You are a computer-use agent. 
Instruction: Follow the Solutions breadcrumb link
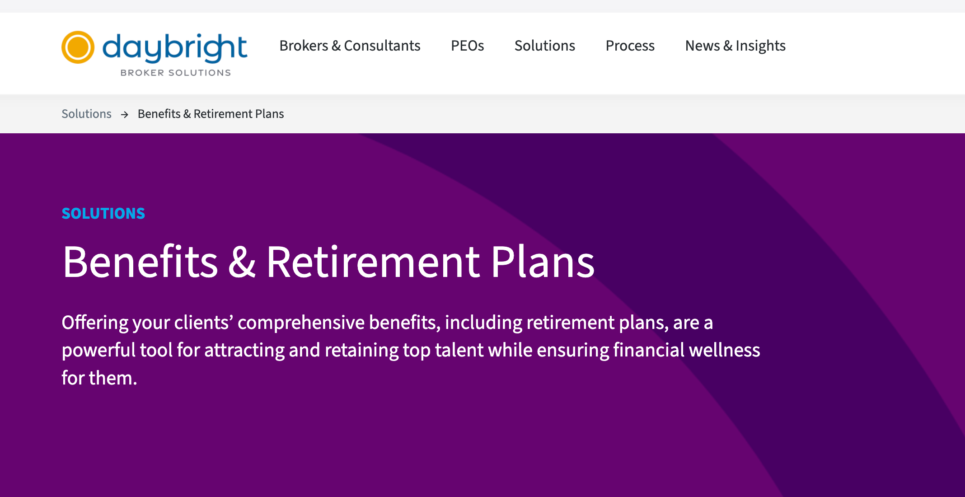click(86, 114)
